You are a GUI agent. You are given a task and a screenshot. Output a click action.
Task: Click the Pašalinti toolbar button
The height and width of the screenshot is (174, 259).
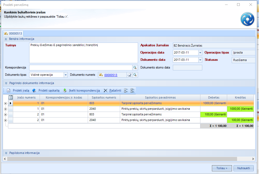[112, 90]
